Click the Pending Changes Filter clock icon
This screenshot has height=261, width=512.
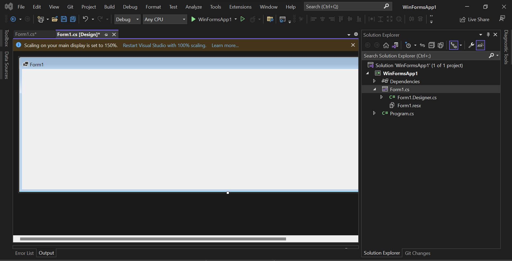[408, 45]
